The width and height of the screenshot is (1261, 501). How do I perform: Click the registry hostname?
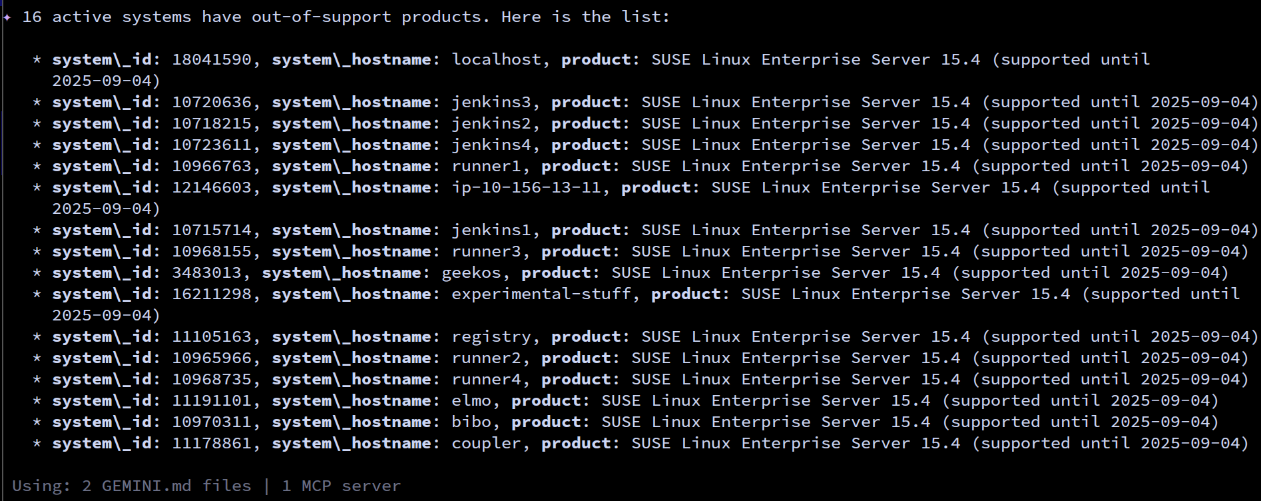491,336
